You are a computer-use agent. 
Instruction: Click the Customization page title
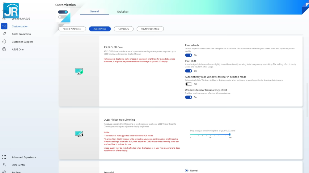click(x=66, y=5)
